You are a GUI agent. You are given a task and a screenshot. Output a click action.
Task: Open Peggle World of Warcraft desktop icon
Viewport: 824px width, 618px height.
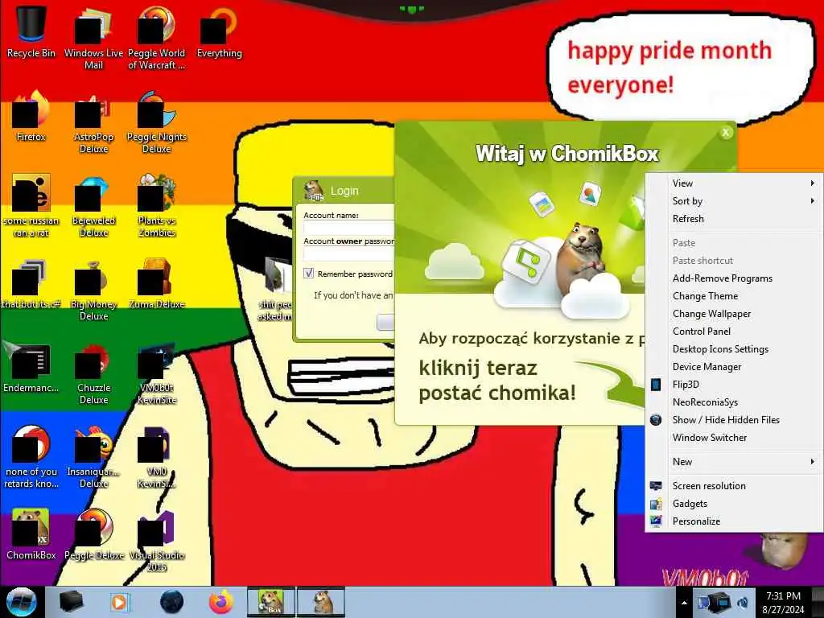tap(156, 37)
